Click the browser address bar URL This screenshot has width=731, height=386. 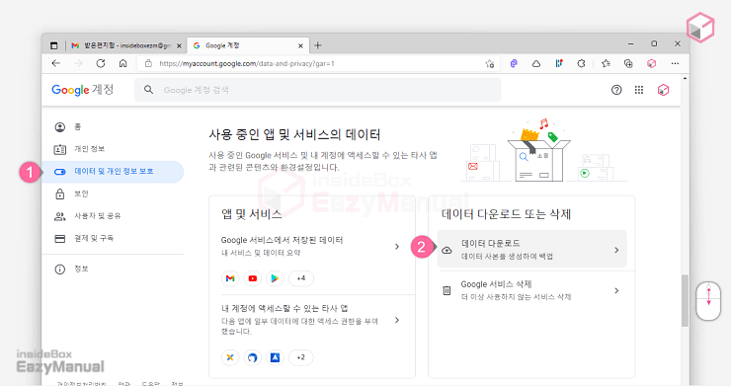coord(247,63)
